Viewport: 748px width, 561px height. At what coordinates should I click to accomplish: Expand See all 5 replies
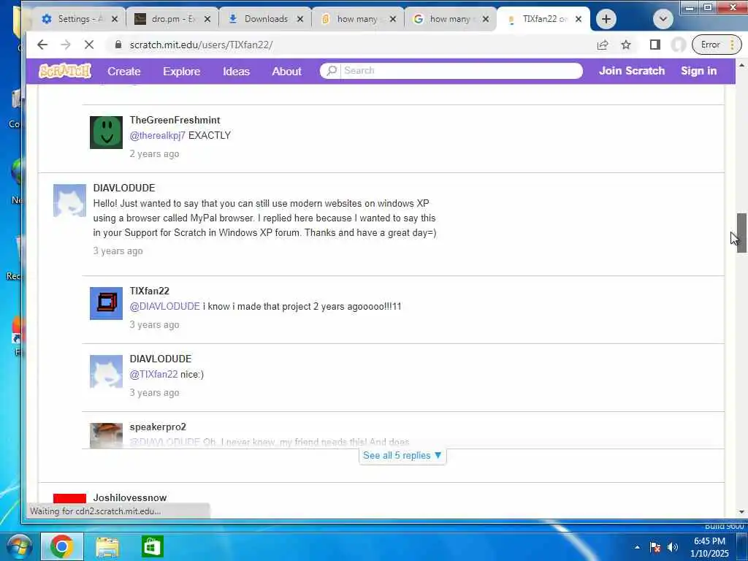pos(402,456)
